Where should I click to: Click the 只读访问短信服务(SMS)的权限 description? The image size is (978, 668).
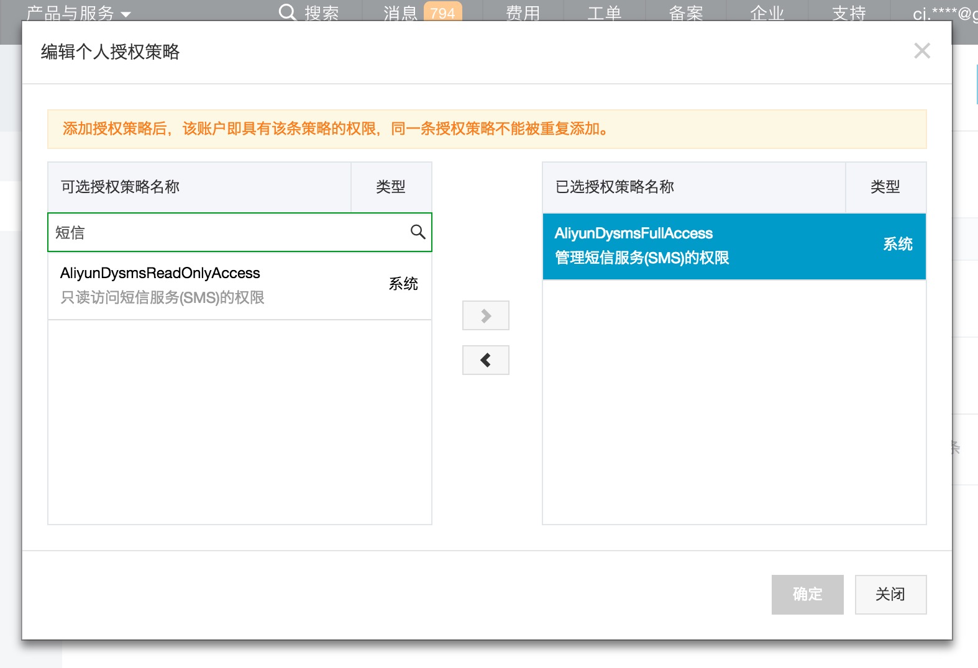pos(162,297)
